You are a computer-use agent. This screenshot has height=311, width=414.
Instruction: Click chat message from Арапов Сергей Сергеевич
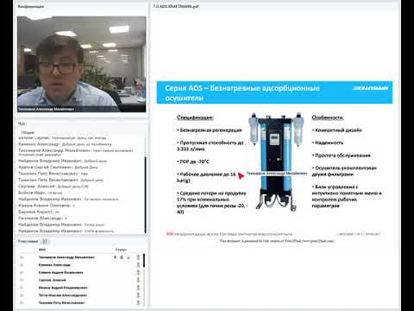point(58,168)
